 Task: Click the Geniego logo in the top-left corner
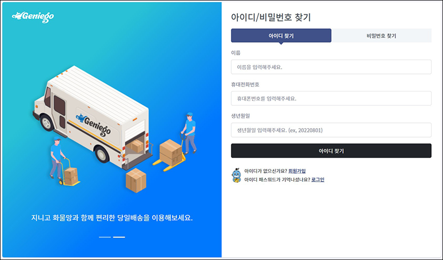pyautogui.click(x=33, y=17)
